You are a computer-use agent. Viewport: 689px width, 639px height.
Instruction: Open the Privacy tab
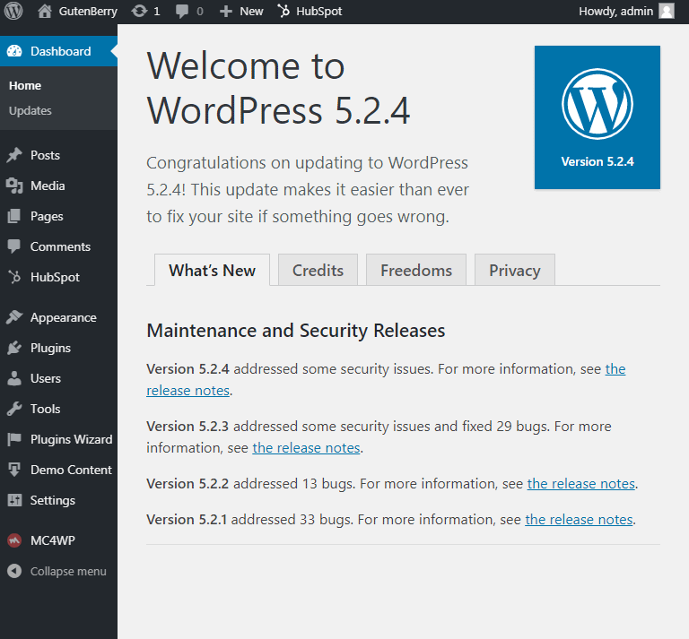[x=515, y=271]
